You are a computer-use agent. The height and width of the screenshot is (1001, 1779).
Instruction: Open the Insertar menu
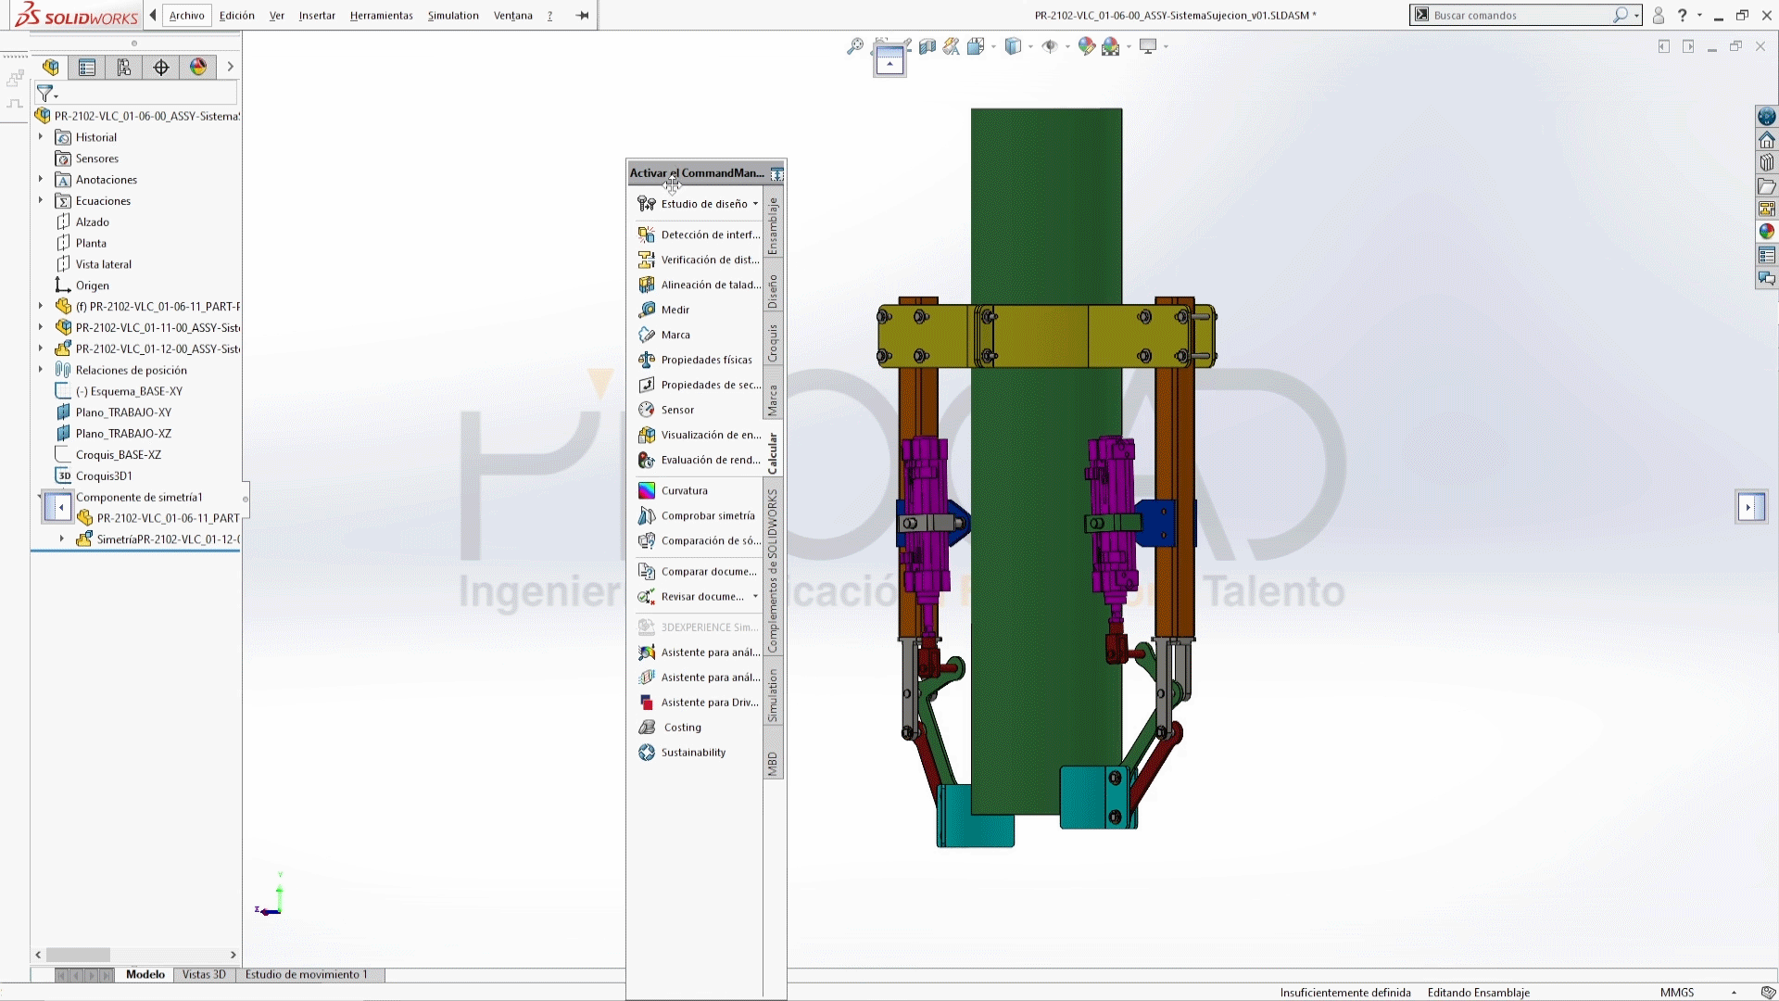click(x=317, y=16)
